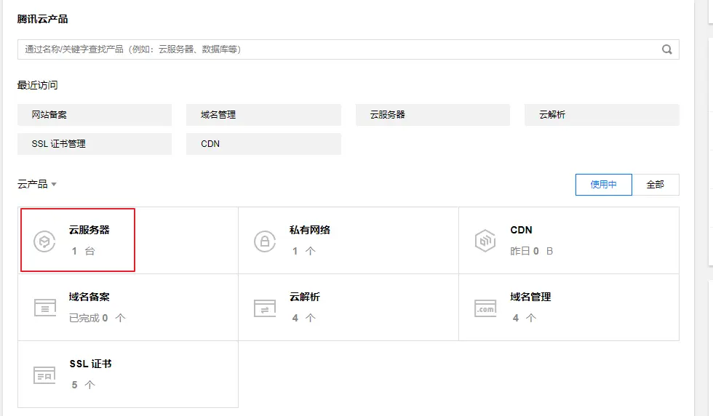
Task: Focus the product search input field
Action: (x=348, y=49)
